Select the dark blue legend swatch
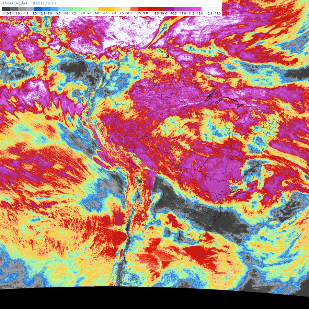The height and width of the screenshot is (309, 309). point(38,9)
